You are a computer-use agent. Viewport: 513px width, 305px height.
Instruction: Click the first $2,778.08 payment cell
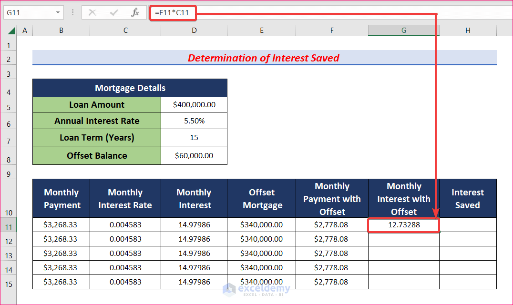[x=332, y=224]
